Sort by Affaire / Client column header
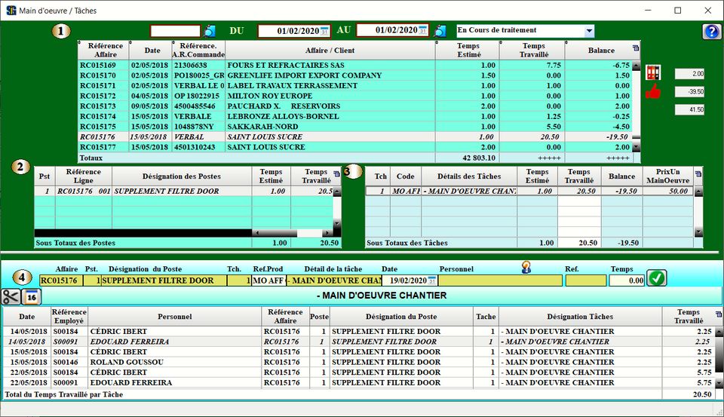 [330, 51]
